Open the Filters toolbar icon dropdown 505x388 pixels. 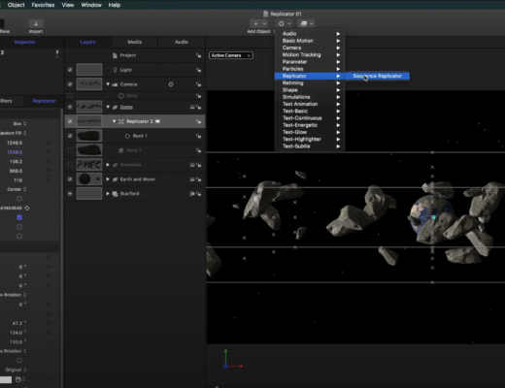coord(307,23)
